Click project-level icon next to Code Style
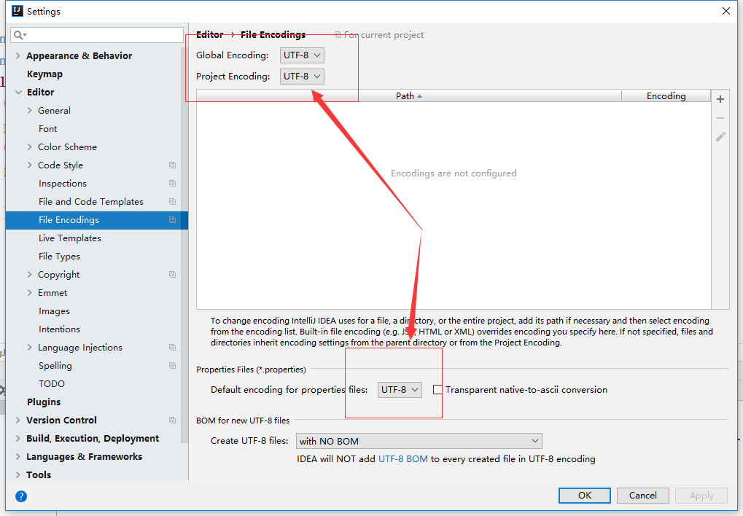Image resolution: width=743 pixels, height=516 pixels. click(173, 165)
